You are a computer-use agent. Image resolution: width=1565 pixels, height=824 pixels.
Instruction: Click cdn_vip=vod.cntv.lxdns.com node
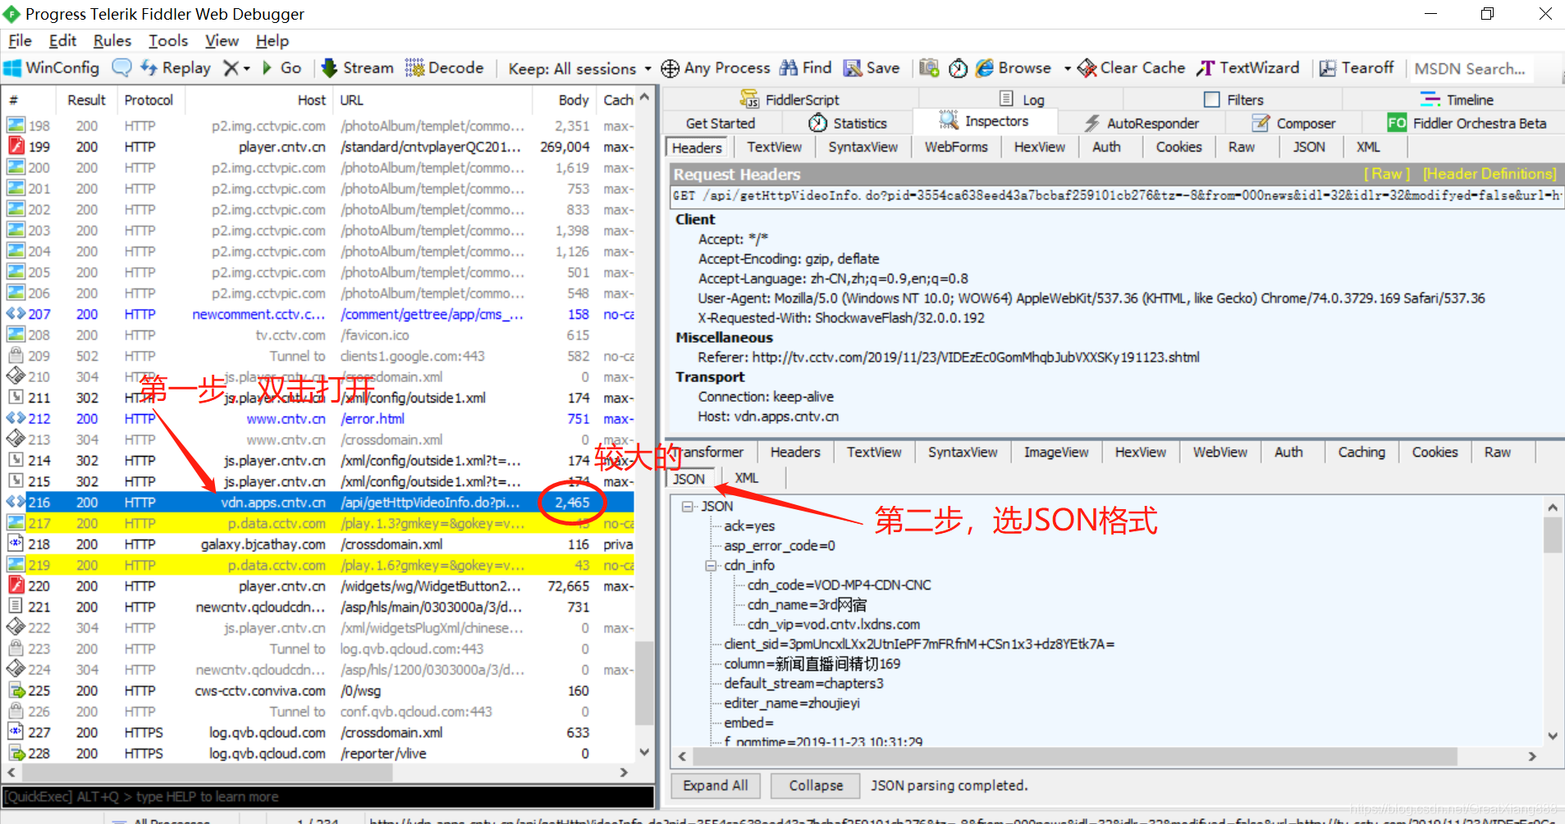tap(833, 625)
